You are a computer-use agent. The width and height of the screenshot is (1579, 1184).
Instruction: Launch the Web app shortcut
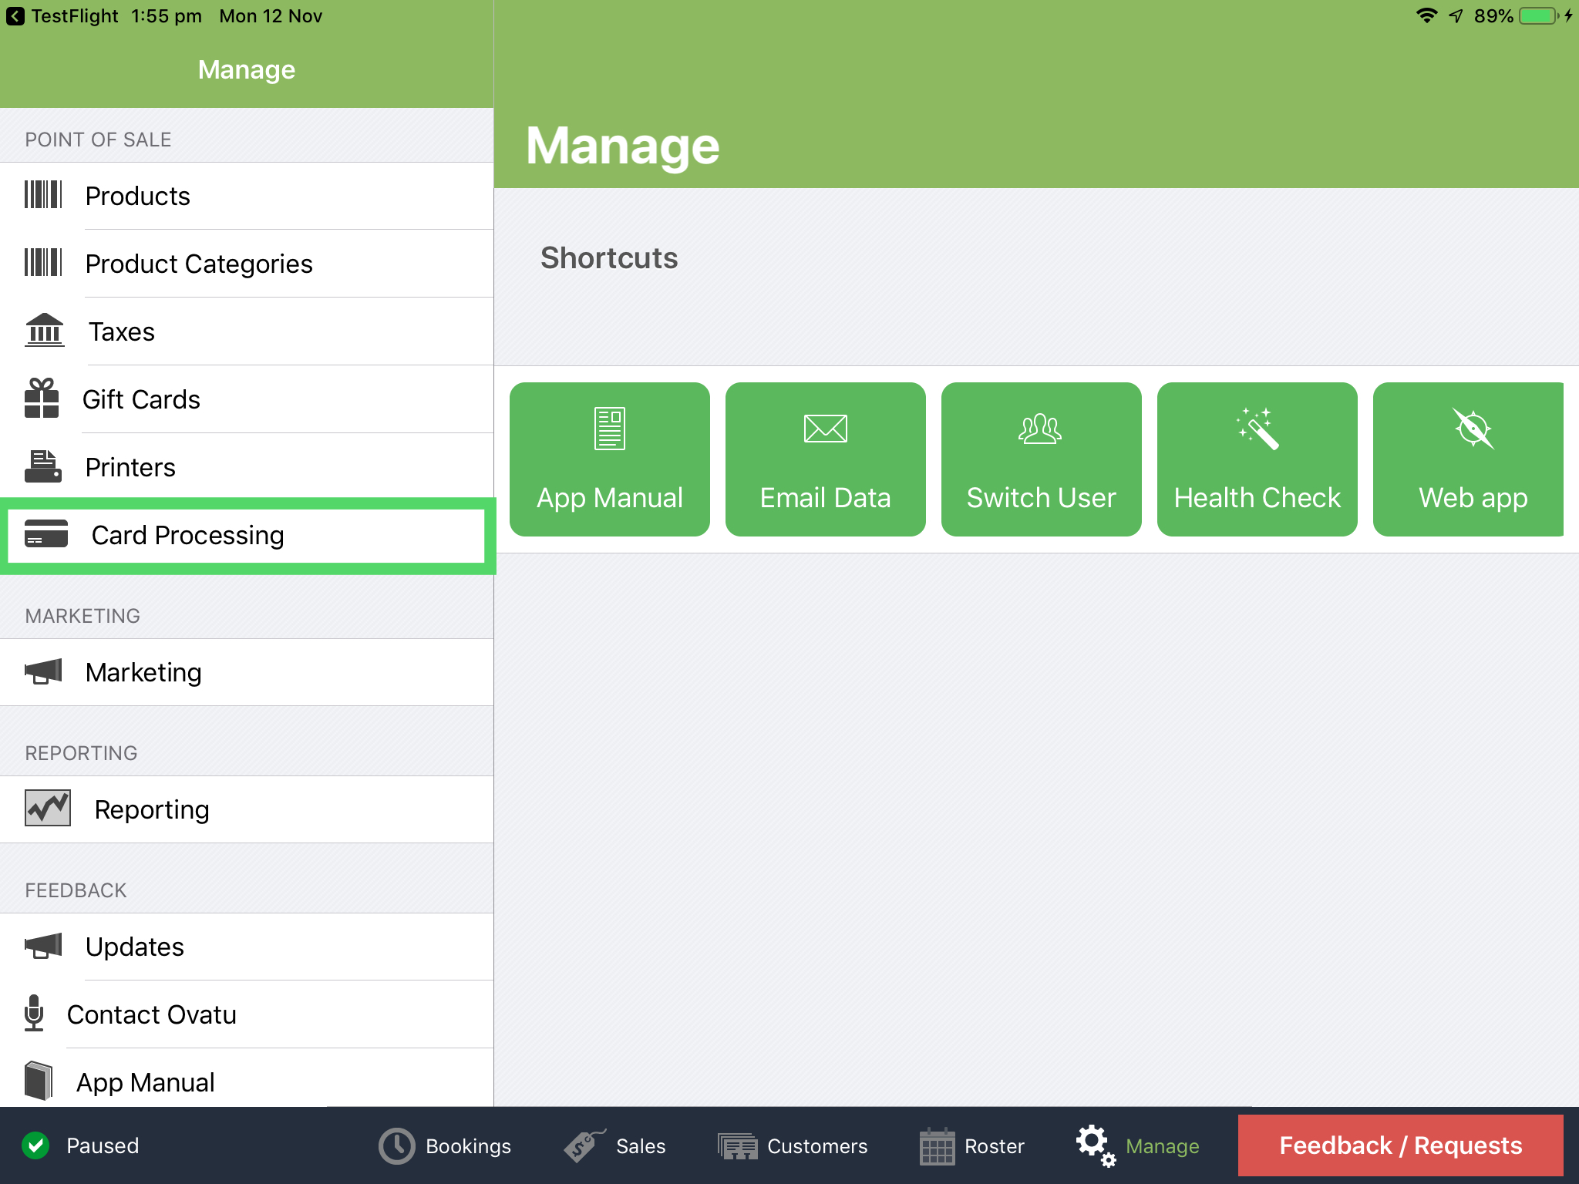(1472, 459)
